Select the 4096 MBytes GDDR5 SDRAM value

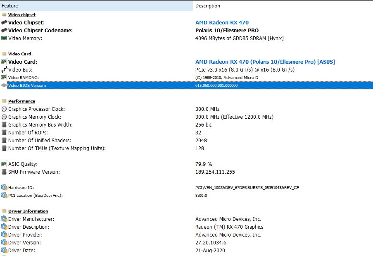240,38
